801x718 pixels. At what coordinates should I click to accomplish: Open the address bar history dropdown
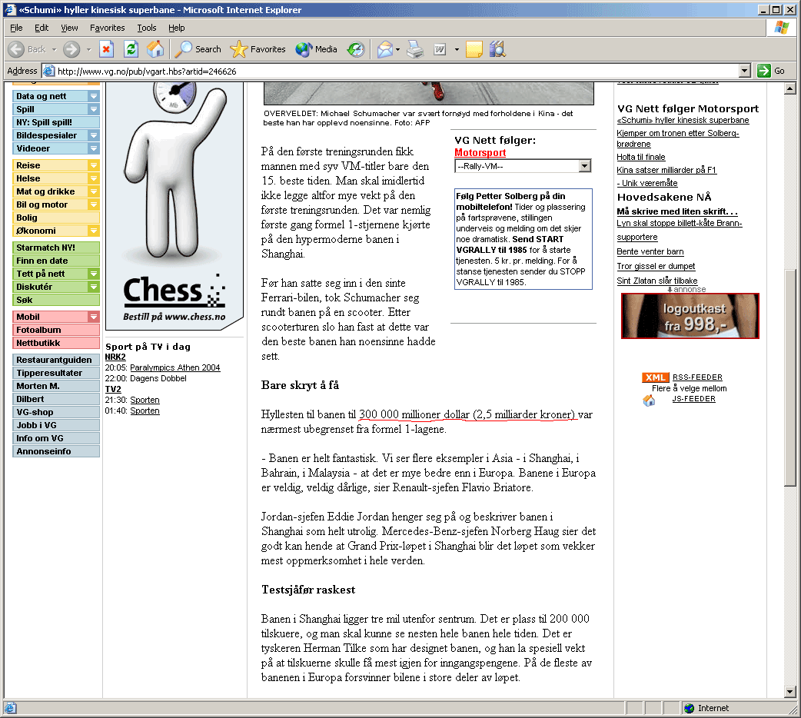745,71
